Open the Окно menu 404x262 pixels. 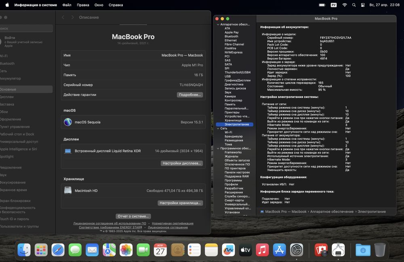(x=99, y=5)
